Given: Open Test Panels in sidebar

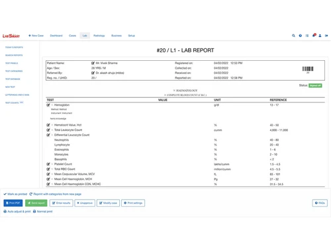Looking at the screenshot, I should [11, 63].
